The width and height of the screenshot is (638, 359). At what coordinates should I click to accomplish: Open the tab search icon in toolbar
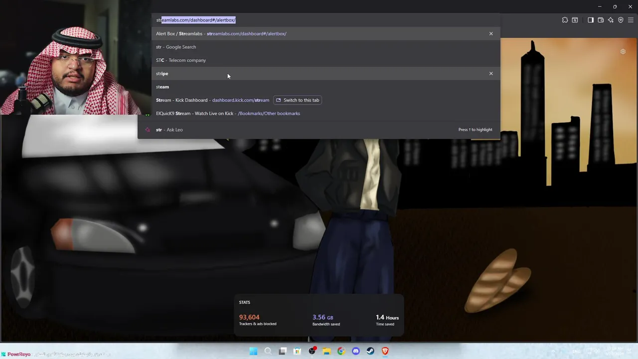(x=575, y=20)
